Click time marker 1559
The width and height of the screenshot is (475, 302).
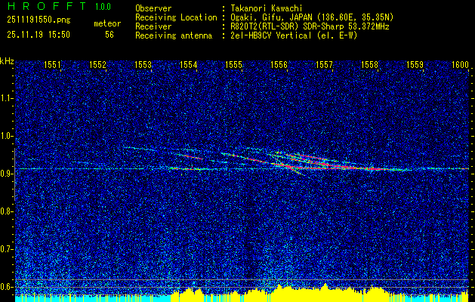415,64
